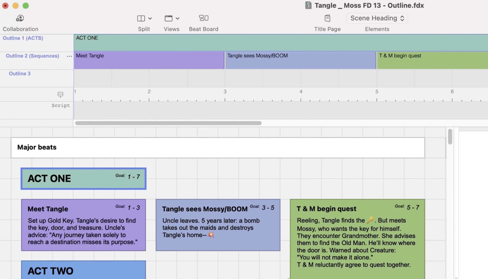Open Outline 2 options ellipsis
This screenshot has height=279, width=488.
point(69,56)
